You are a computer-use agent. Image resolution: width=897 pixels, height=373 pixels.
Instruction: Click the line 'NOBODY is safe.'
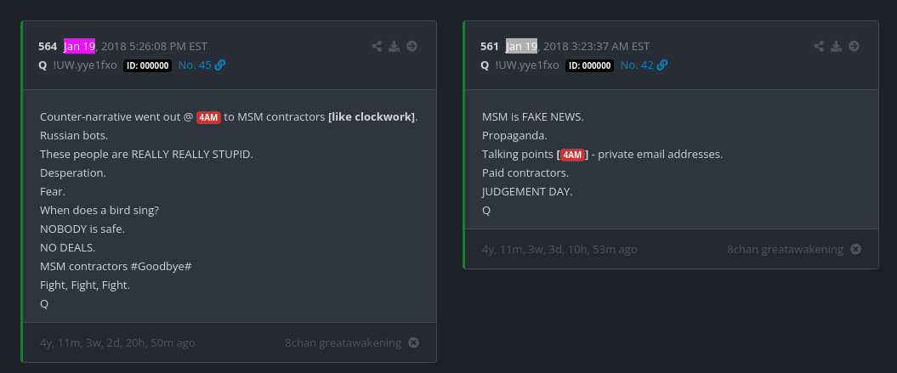pos(82,229)
